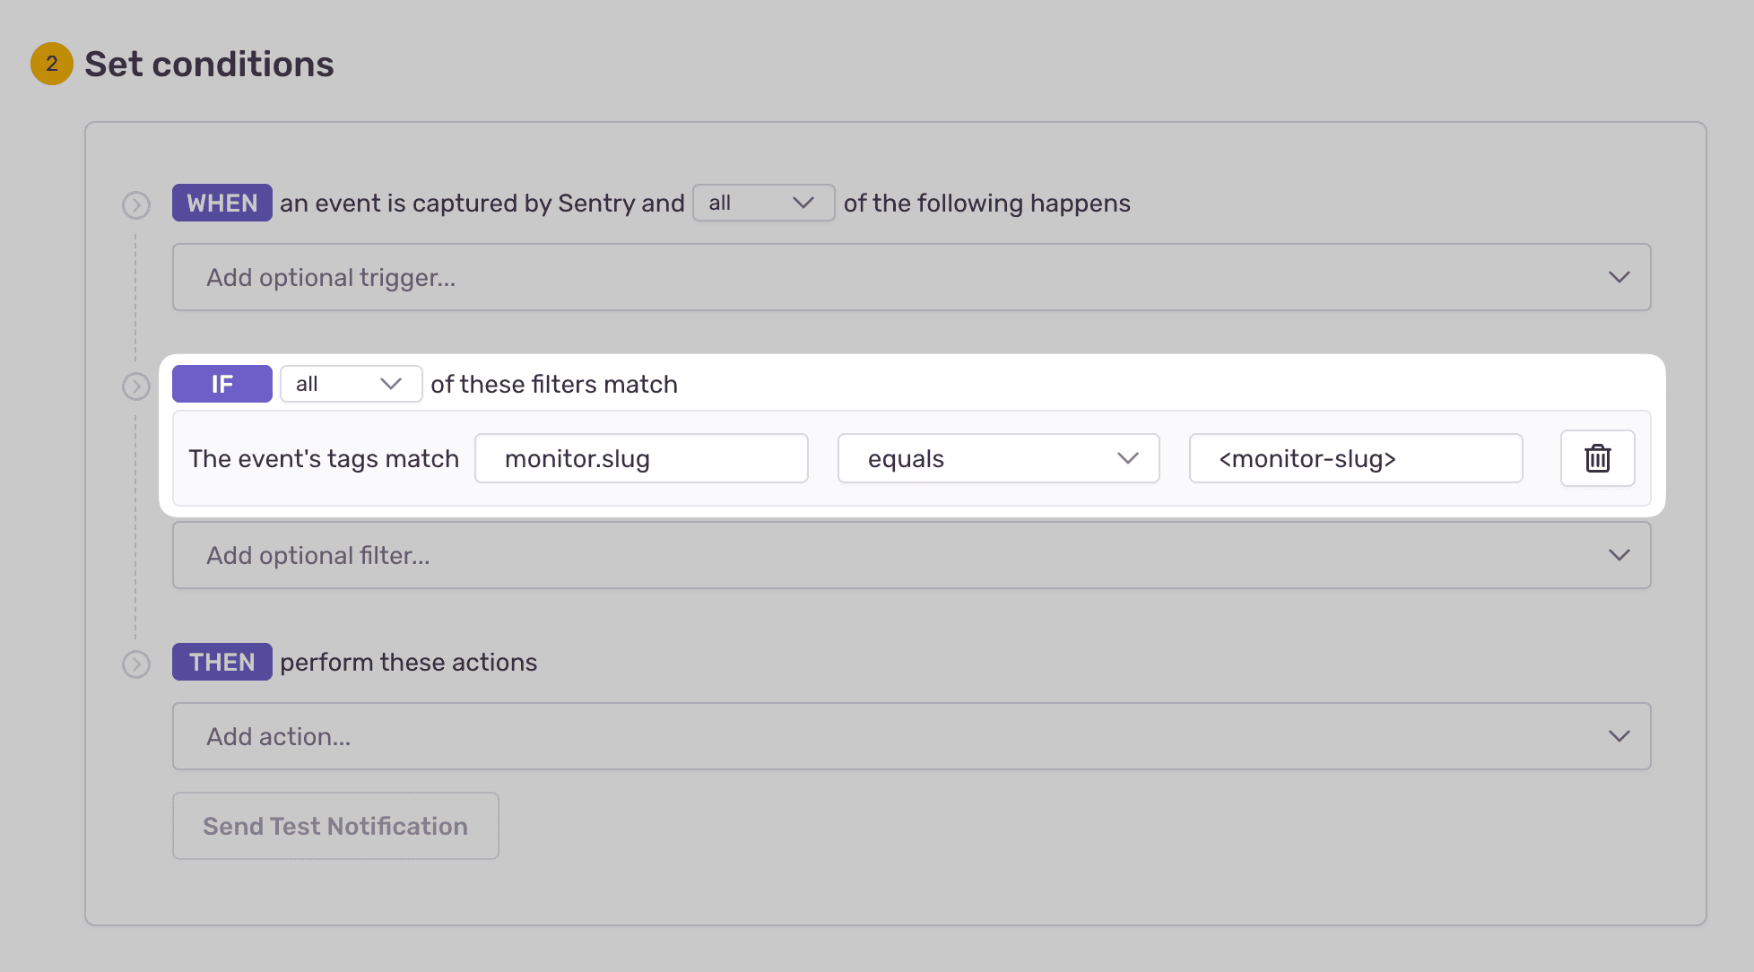This screenshot has width=1754, height=972.
Task: Open the 'all' dropdown in the WHEN row
Action: point(763,203)
